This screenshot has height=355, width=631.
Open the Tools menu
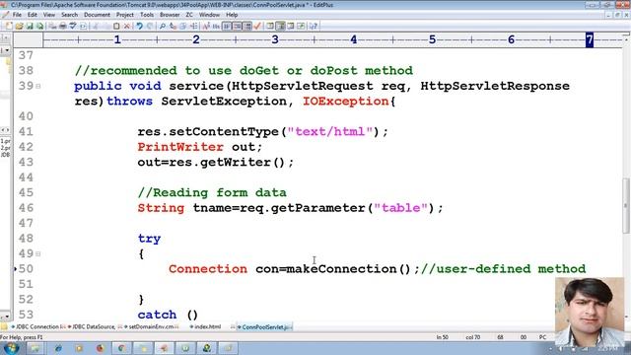147,15
